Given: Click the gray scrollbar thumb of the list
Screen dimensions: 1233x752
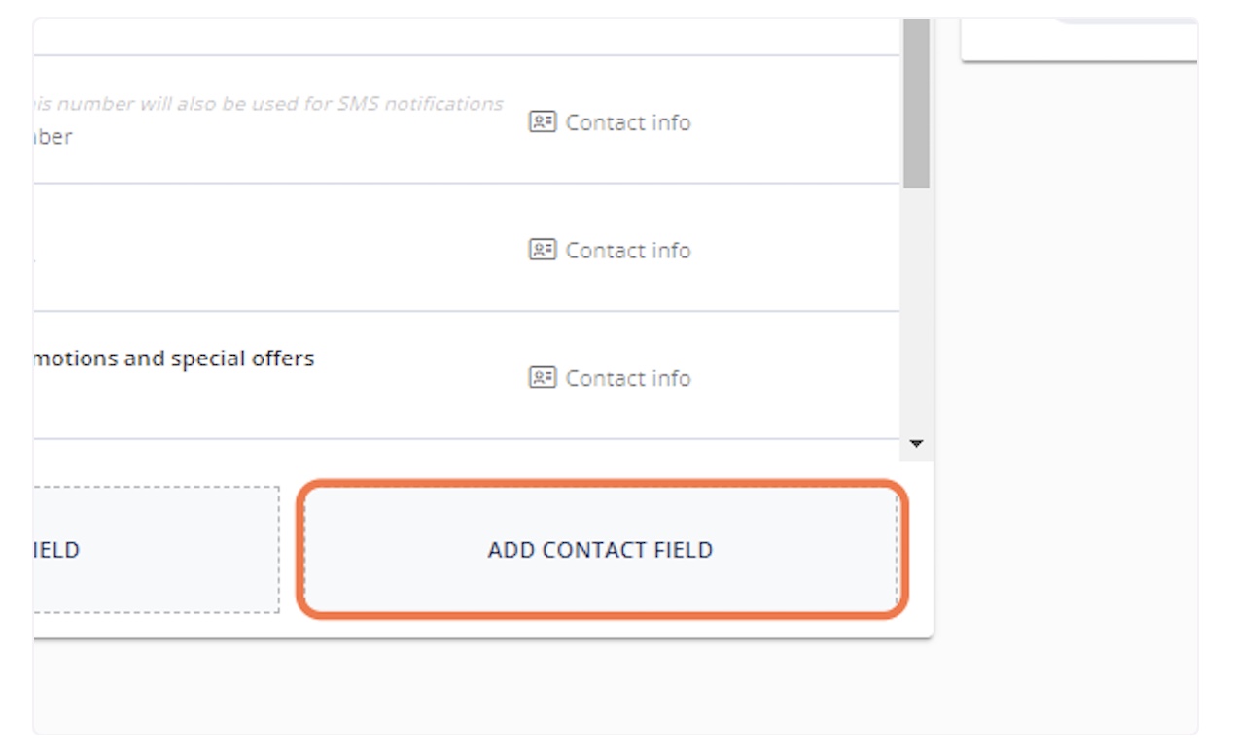Looking at the screenshot, I should [x=916, y=107].
